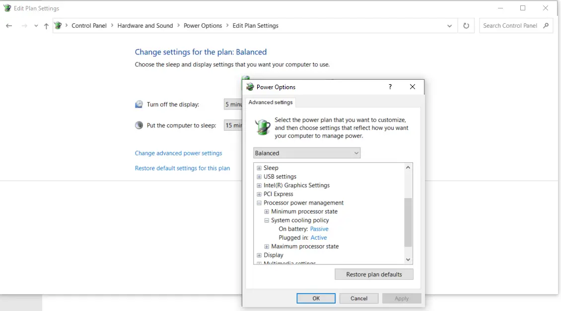561x311 pixels.
Task: Expand the Sleep tree node
Action: pos(259,168)
